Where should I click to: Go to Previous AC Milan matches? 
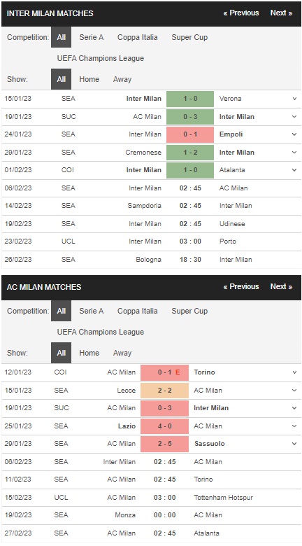pos(241,286)
